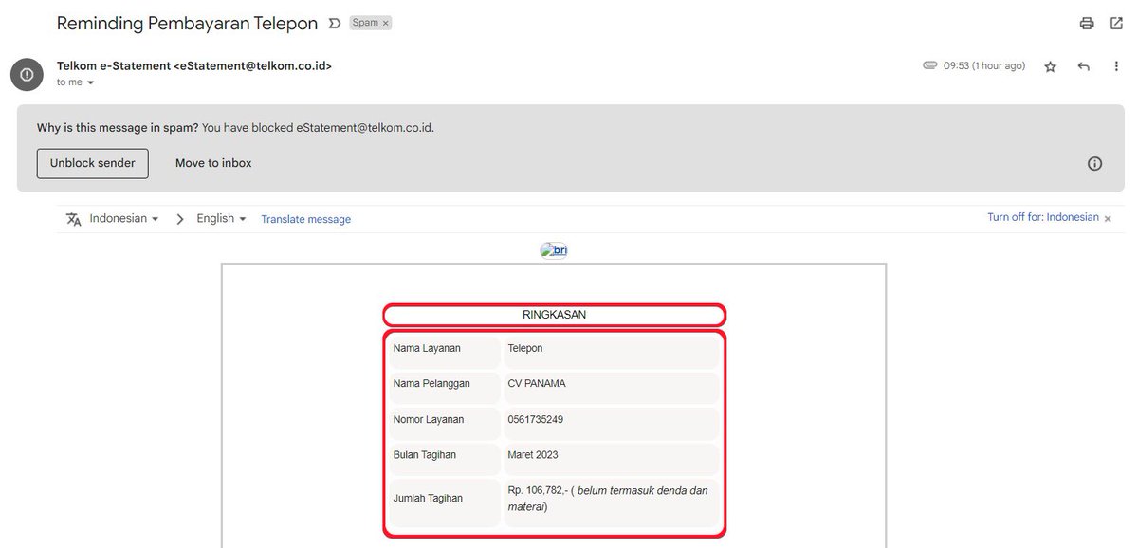This screenshot has width=1138, height=548.
Task: Star the Telkom e-Statement message
Action: click(x=1051, y=67)
